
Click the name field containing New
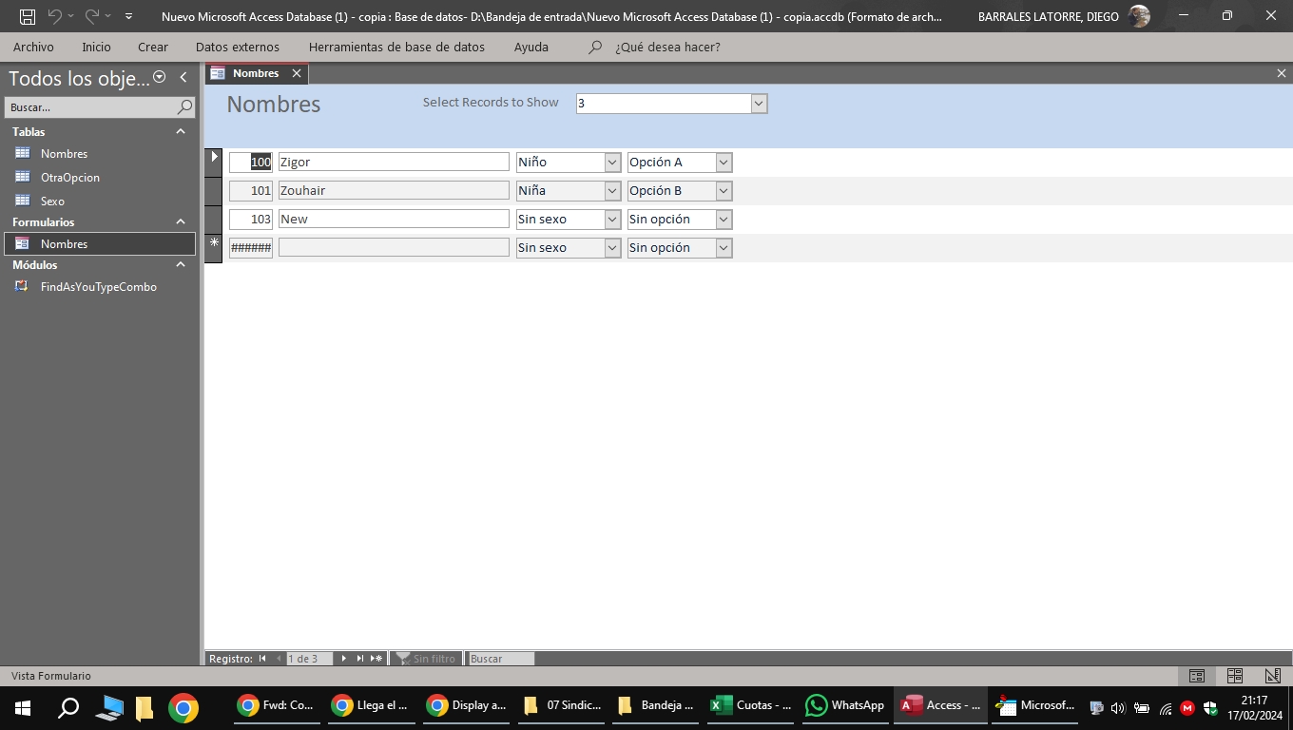pyautogui.click(x=394, y=219)
